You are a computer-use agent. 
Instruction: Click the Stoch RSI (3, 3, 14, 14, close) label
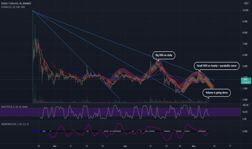[14, 107]
